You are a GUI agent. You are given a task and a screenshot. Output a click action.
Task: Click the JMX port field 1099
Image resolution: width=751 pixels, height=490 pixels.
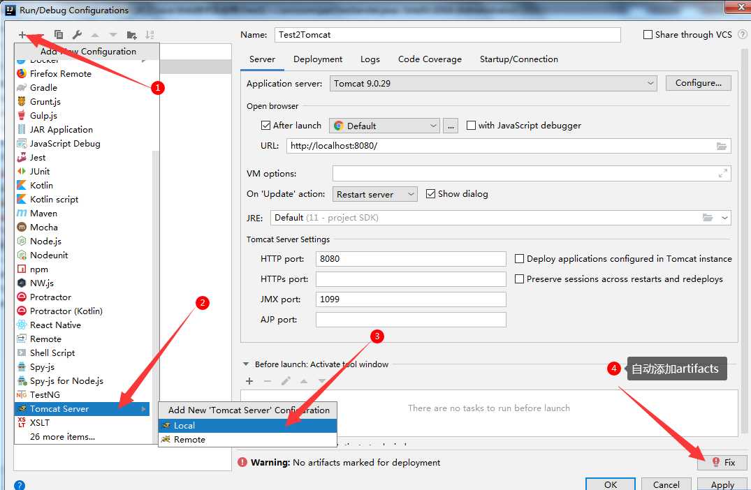411,299
